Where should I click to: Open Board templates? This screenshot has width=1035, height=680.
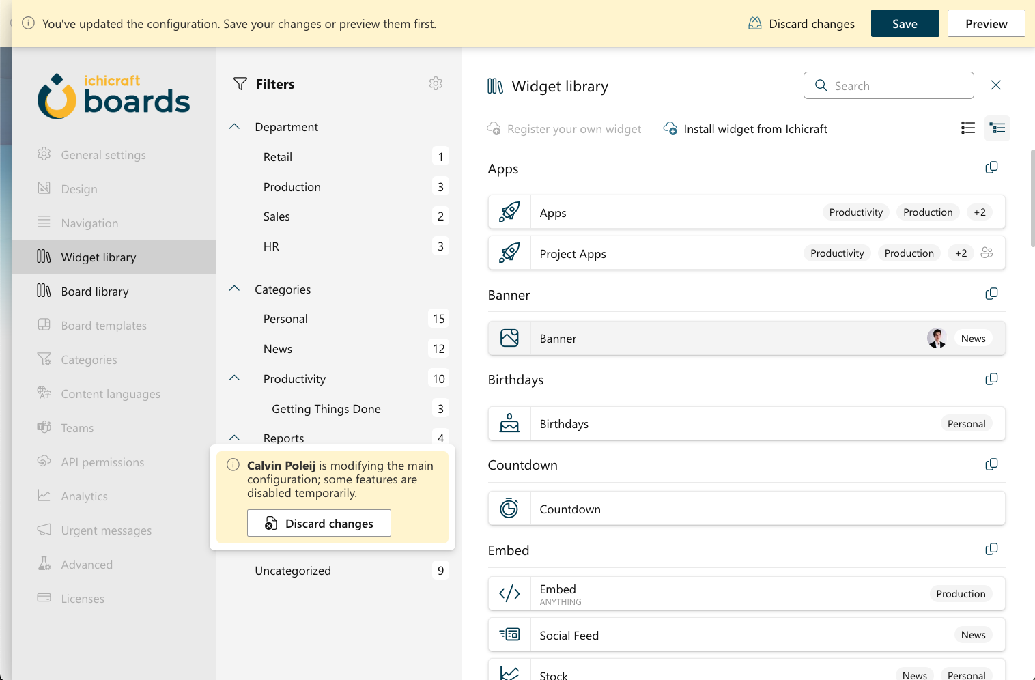tap(114, 325)
